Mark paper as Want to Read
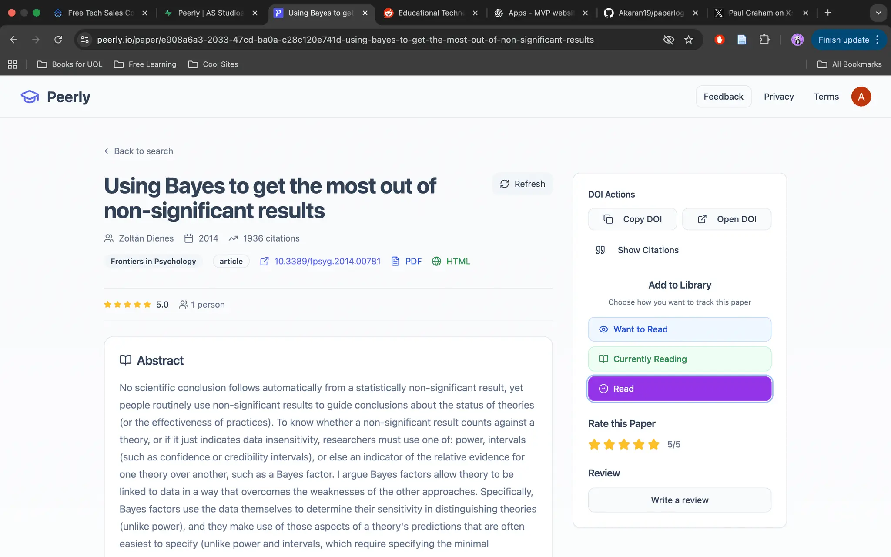The height and width of the screenshot is (557, 891). point(680,329)
